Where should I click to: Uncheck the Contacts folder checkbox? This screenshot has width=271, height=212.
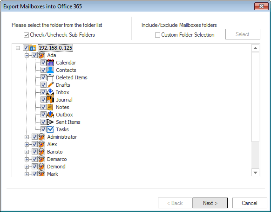coord(43,70)
